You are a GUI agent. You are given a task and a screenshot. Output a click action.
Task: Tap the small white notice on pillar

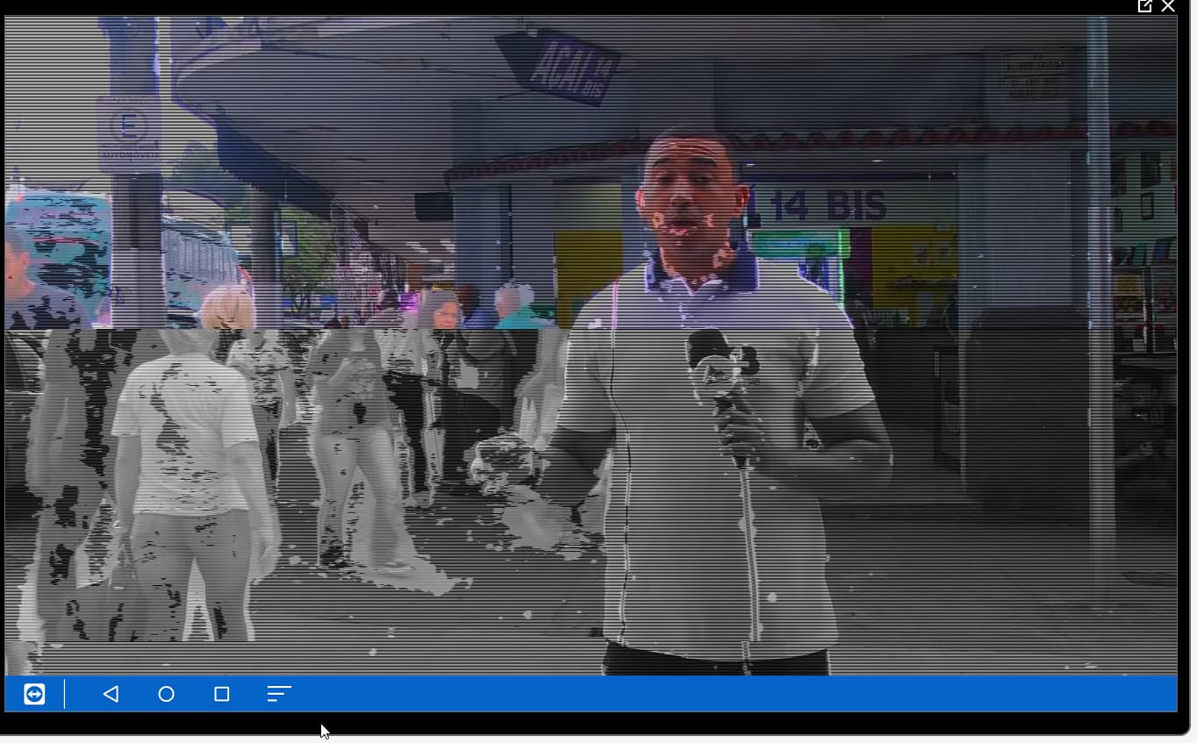[x=1036, y=76]
